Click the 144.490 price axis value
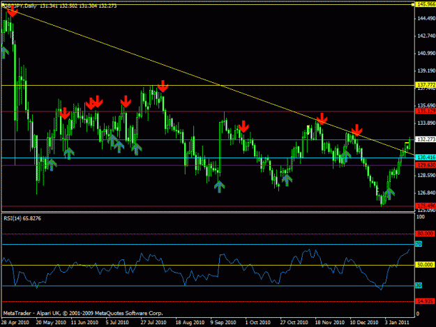 click(426, 18)
